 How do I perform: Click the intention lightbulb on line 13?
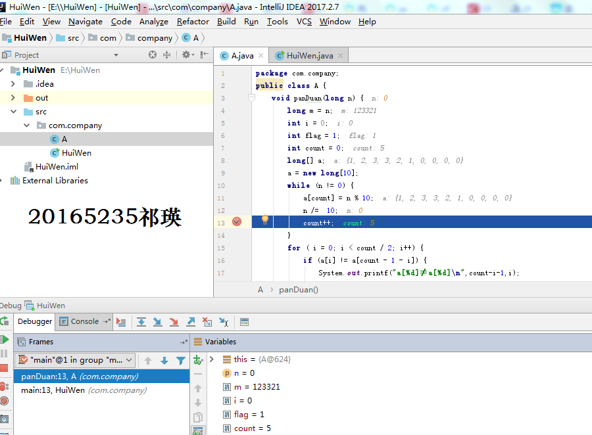pos(265,220)
